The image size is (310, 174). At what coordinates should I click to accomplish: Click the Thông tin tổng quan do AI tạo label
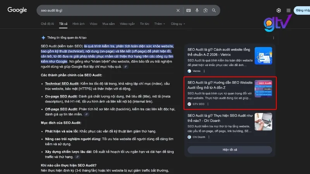[x=67, y=38]
